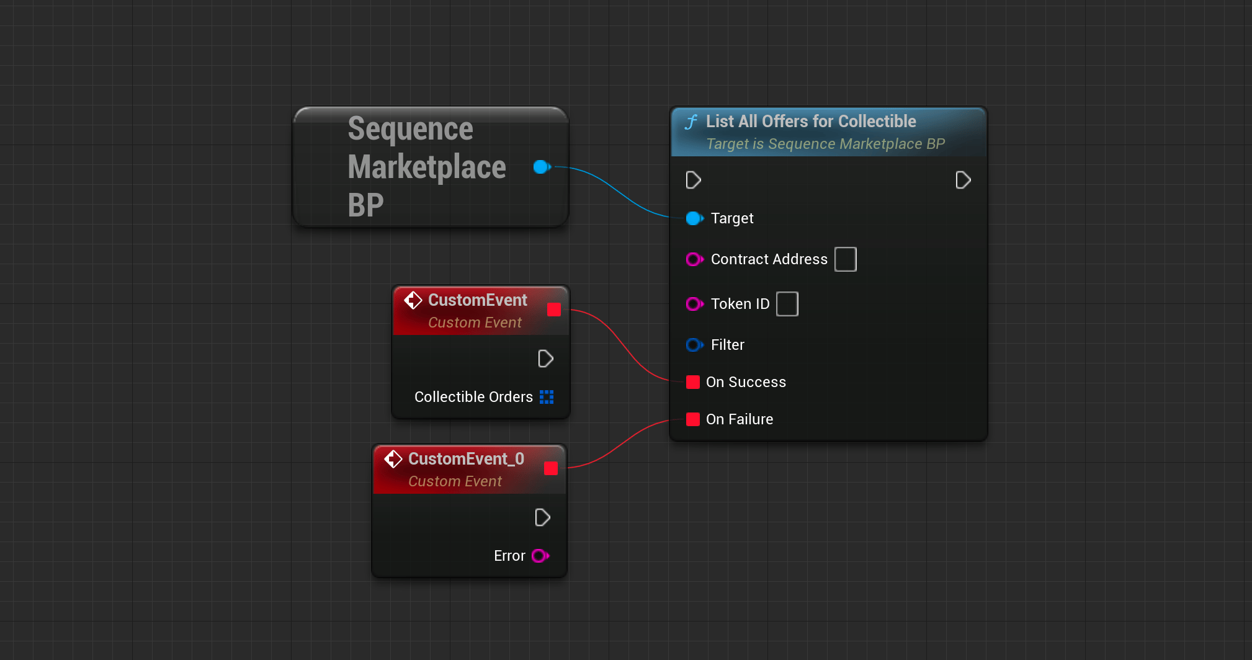Viewport: 1252px width, 660px height.
Task: Select the Sequence Marketplace BP variable node
Action: click(431, 167)
